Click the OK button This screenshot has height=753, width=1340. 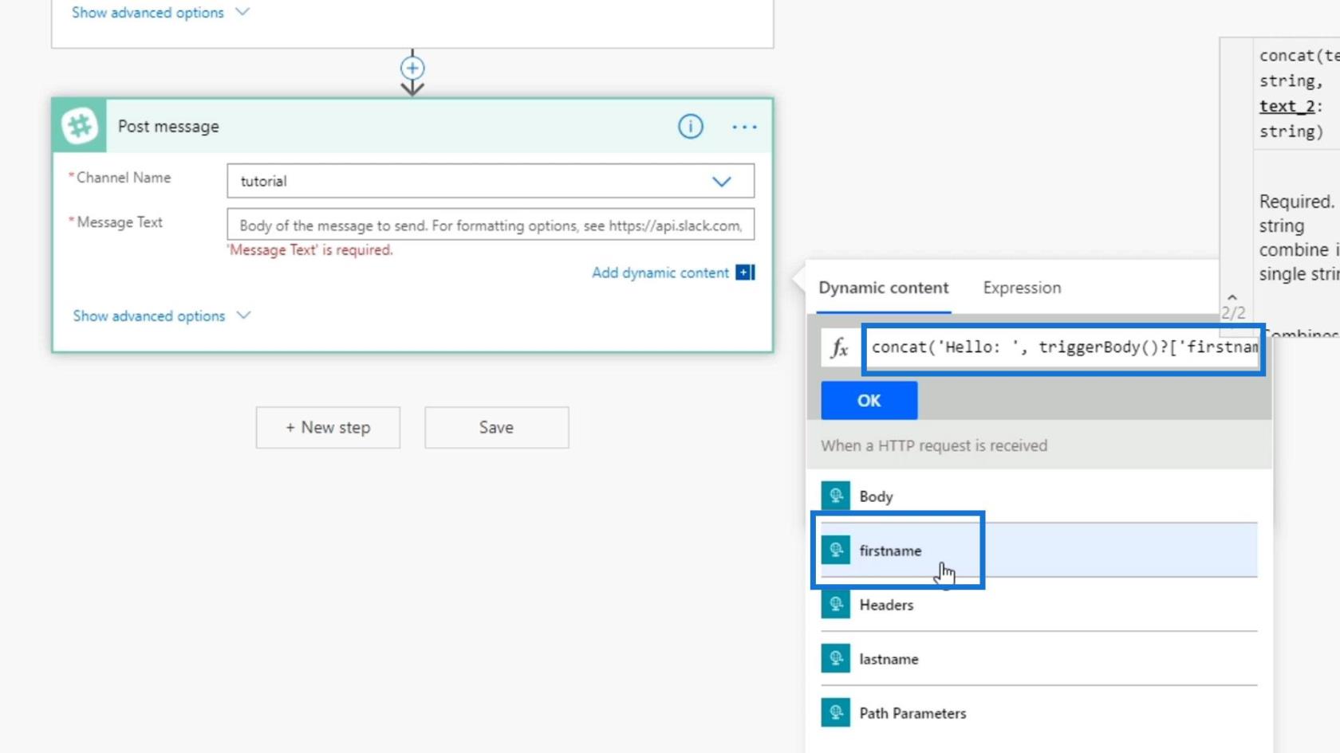[x=869, y=401]
